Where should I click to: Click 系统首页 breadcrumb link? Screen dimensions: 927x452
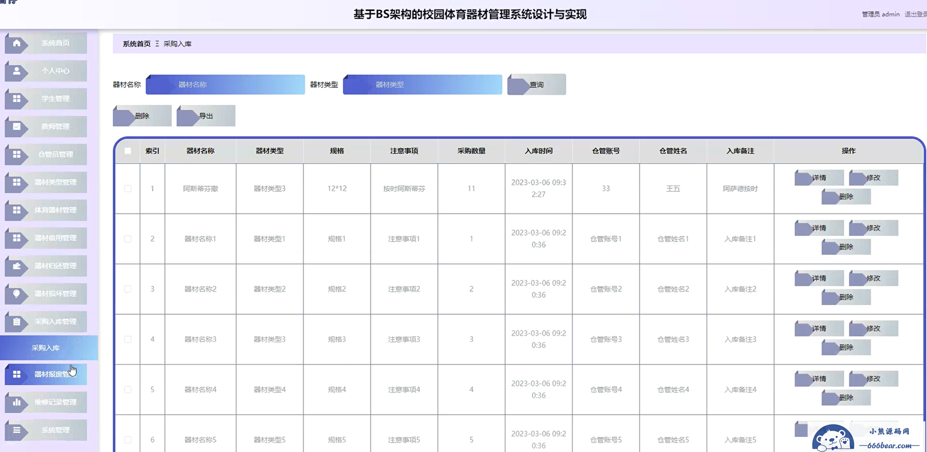click(x=137, y=44)
